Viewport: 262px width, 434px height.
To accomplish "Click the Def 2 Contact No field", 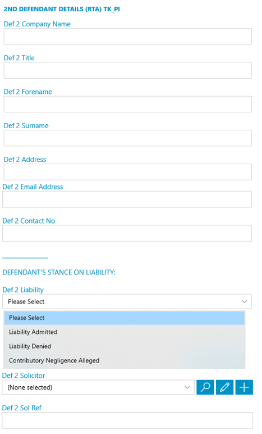I will (127, 233).
